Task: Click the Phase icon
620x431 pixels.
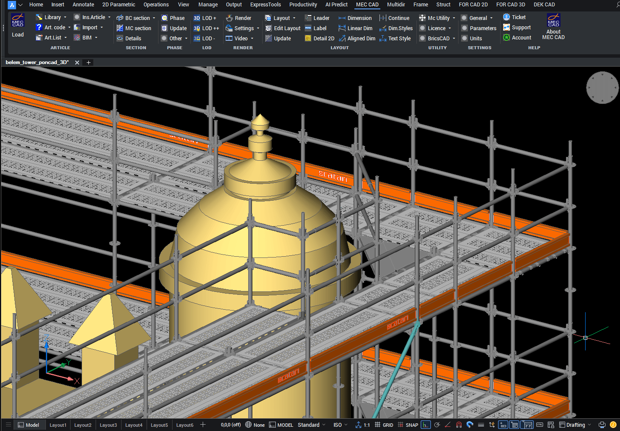Action: click(x=164, y=18)
